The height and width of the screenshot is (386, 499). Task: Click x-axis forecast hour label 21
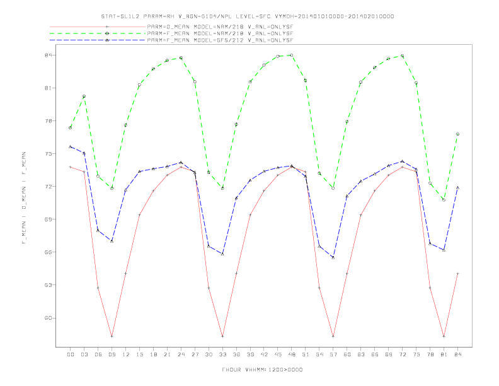(167, 354)
